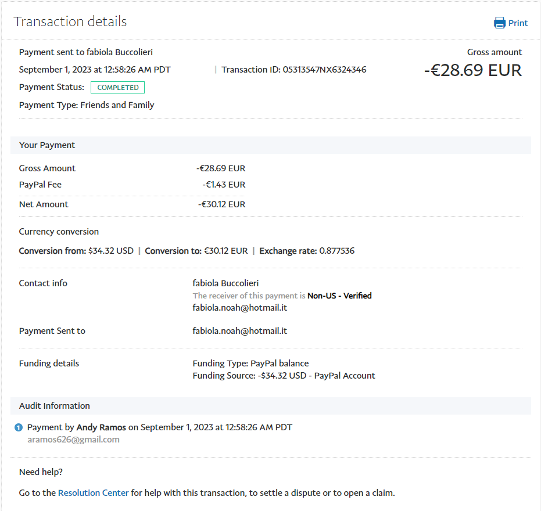Click the Net Amount value -€30.12 EUR
Screen dimensions: 541x511
pos(221,204)
